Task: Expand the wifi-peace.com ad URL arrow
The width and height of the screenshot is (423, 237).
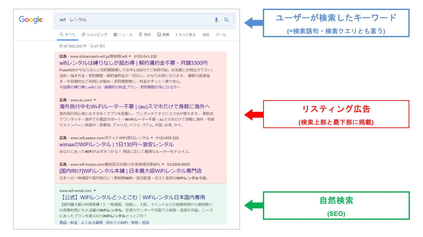Action: (x=152, y=138)
